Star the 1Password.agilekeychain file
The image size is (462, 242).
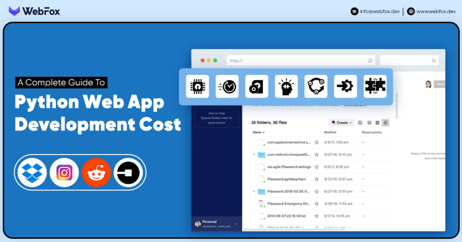coord(316,179)
